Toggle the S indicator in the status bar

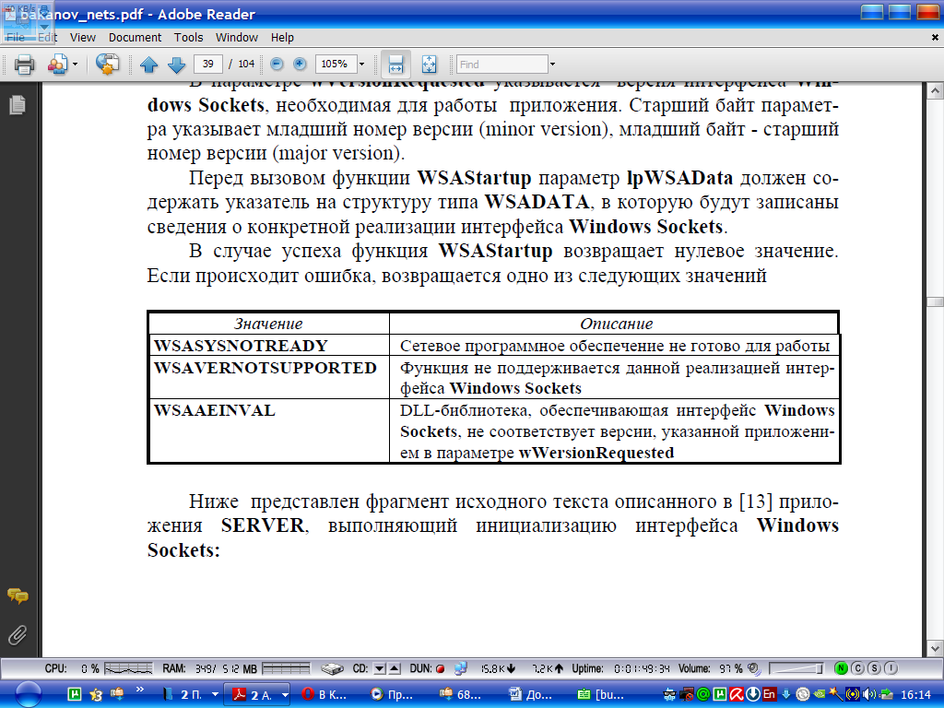(874, 668)
